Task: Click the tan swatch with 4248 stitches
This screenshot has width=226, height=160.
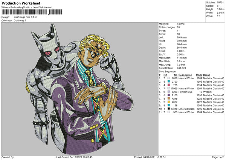Action: click(168, 98)
